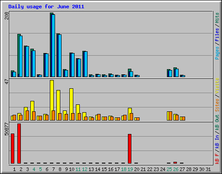Screen dimensions: 222x174
Task: Select day label "2" on the x-axis
Action: (x=21, y=169)
